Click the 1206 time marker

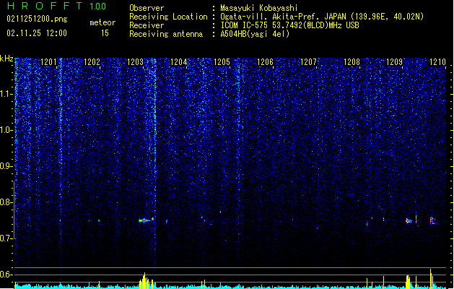pos(265,62)
